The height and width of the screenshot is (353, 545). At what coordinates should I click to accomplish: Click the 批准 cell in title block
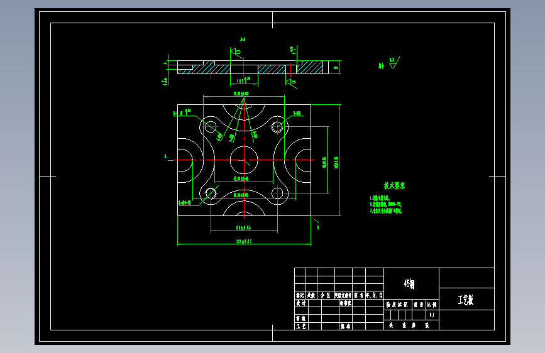346,326
